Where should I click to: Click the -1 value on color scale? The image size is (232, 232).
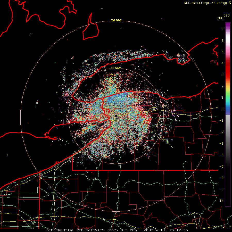coord(221,121)
